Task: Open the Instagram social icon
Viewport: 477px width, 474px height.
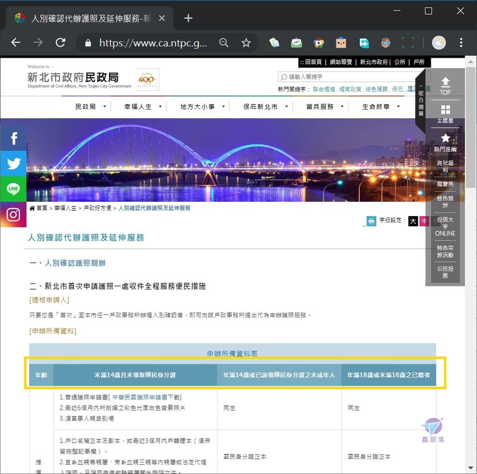Action: click(x=14, y=214)
